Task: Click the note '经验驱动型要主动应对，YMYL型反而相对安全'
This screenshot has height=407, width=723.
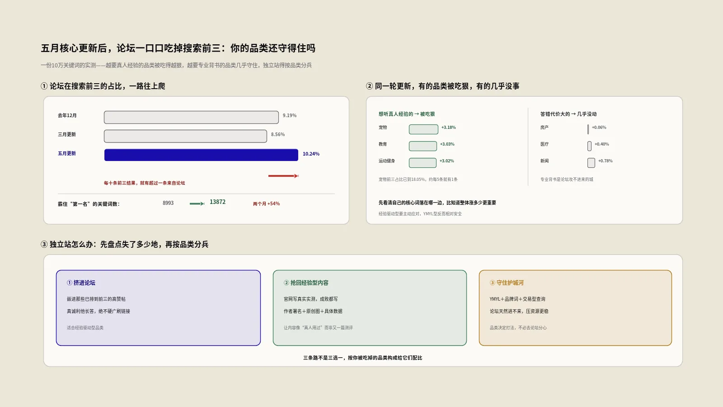Action: pos(420,214)
